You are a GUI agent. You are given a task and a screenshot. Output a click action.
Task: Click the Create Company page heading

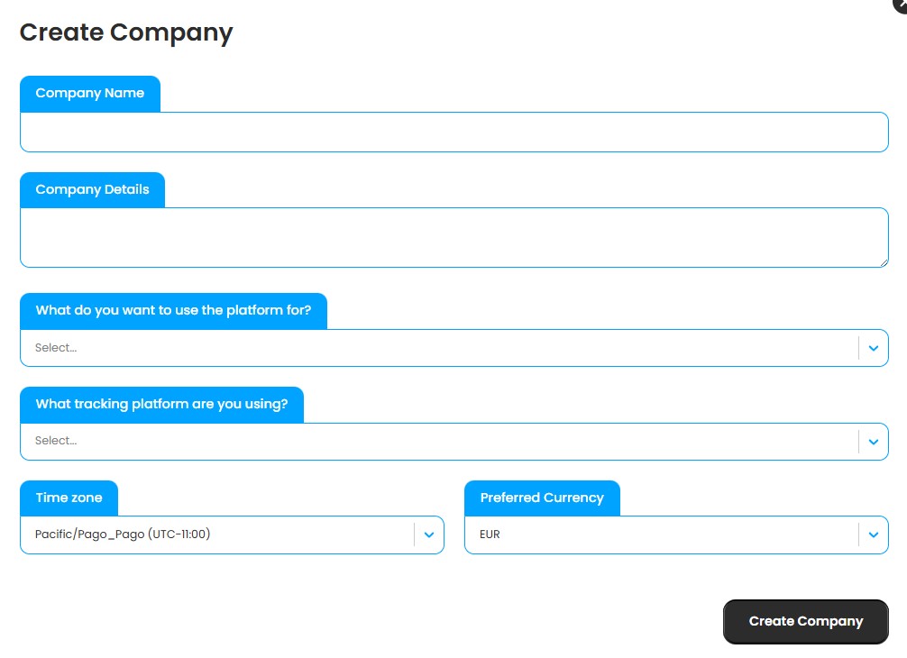[x=125, y=33]
